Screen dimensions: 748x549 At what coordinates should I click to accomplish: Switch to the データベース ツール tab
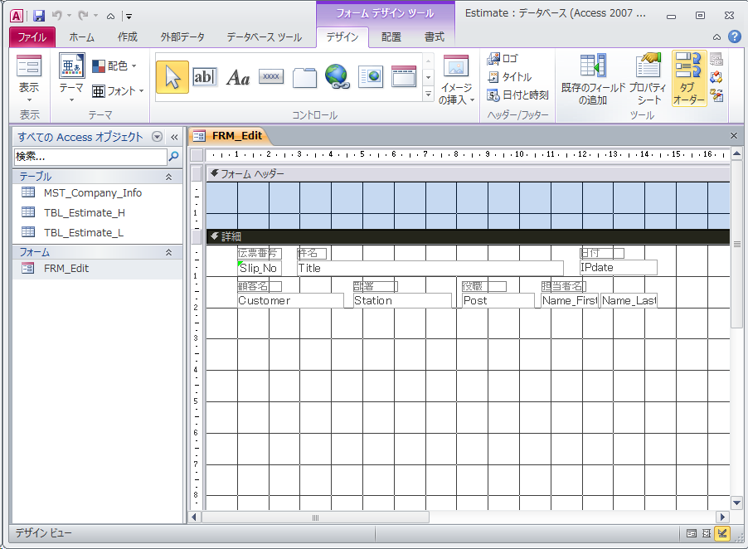(x=264, y=36)
